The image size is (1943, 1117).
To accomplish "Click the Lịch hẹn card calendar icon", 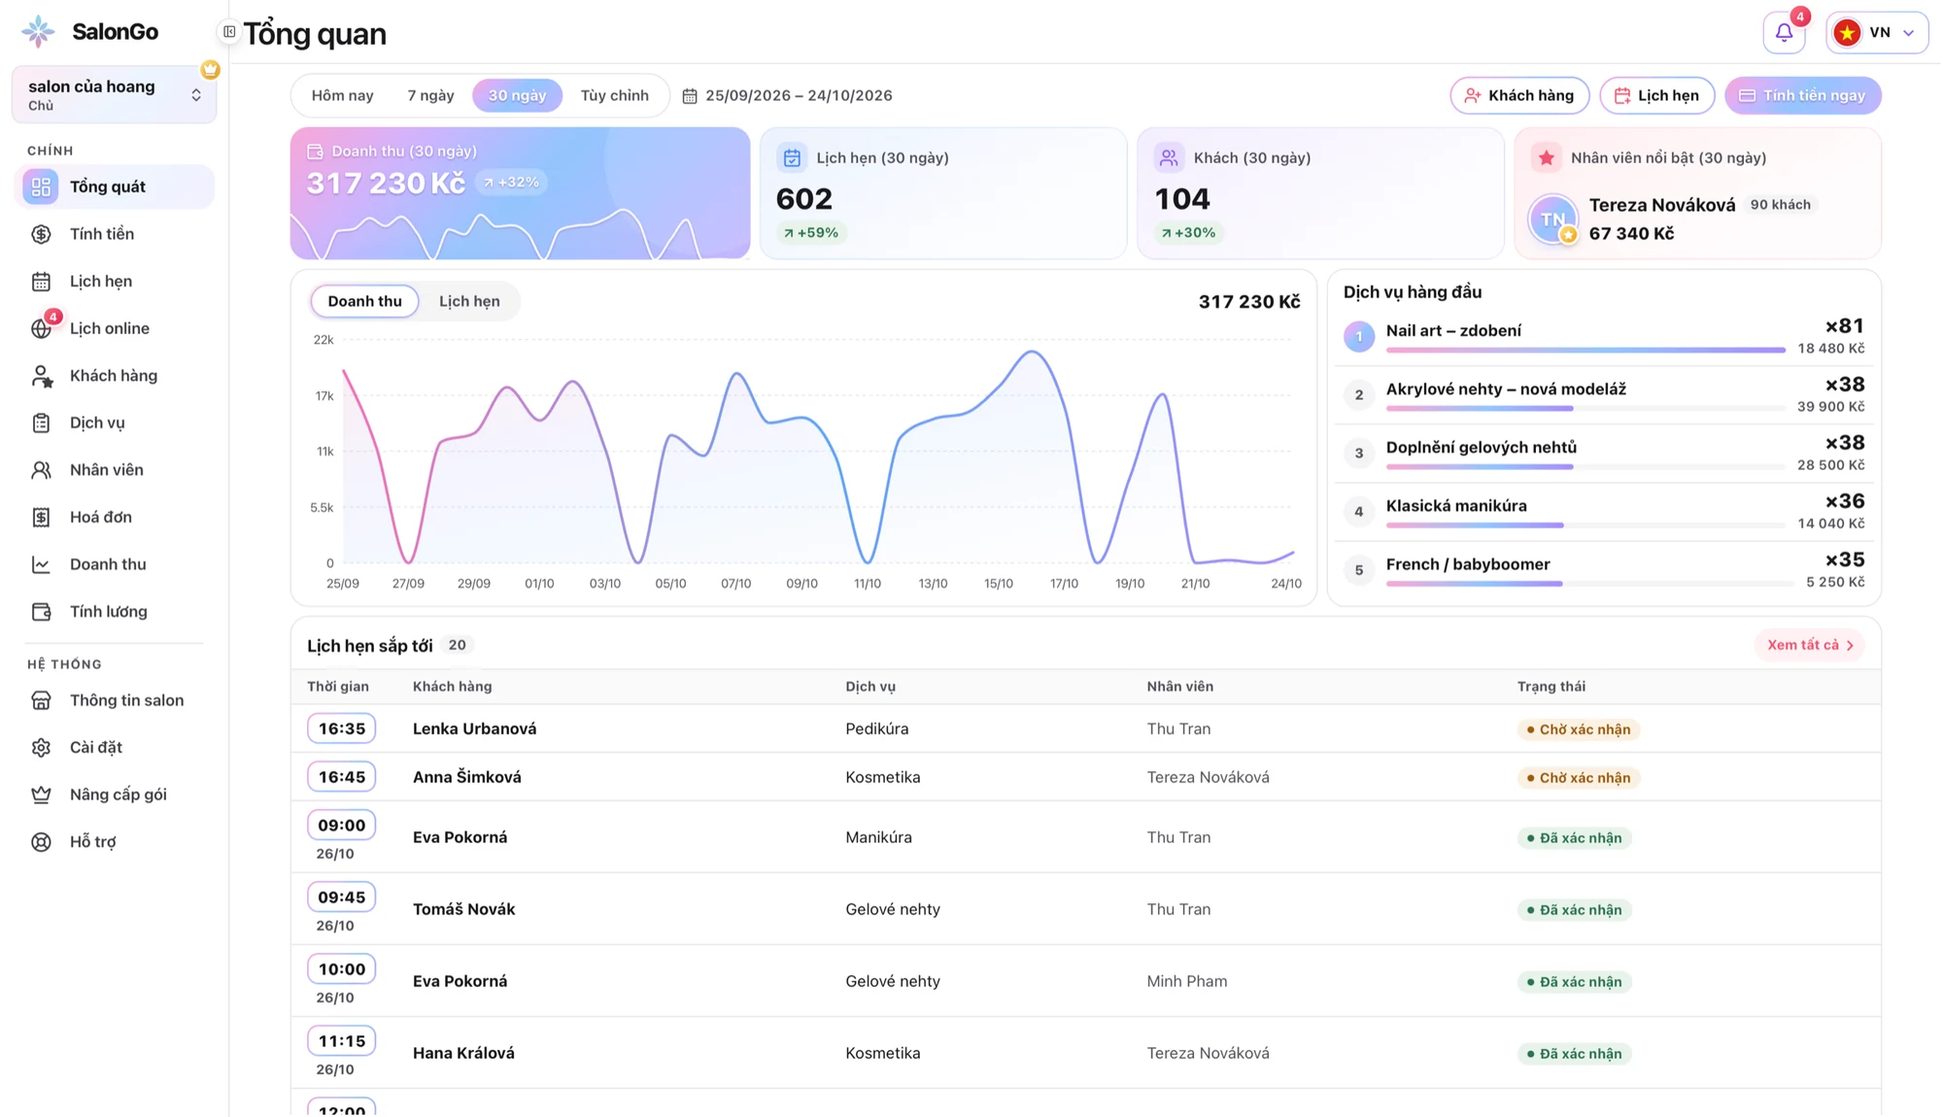I will click(x=792, y=157).
